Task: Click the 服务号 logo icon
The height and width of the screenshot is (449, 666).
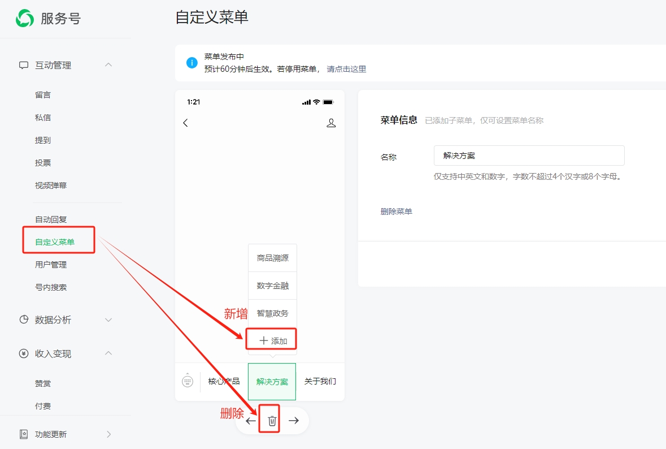Action: point(25,19)
